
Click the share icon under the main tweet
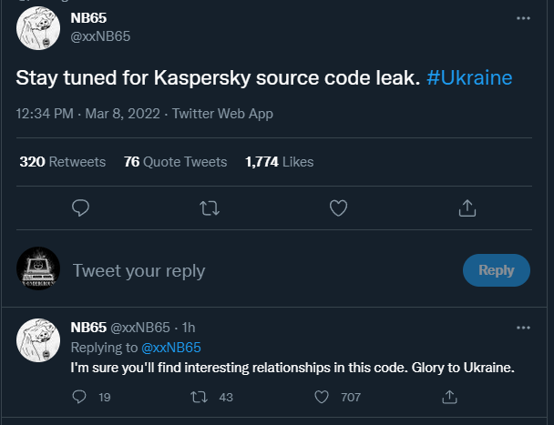(x=467, y=208)
